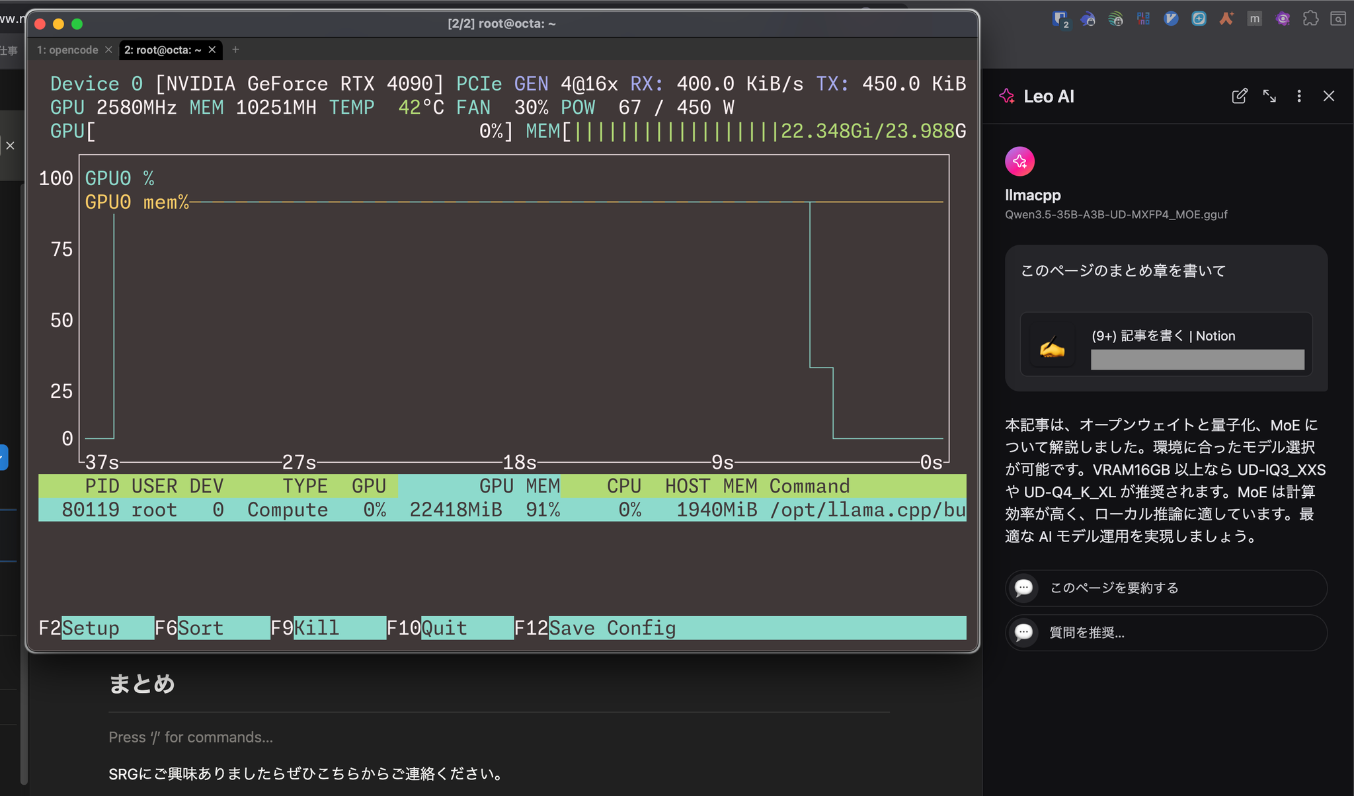1354x796 pixels.
Task: Close the opencode terminal tab
Action: pyautogui.click(x=108, y=50)
